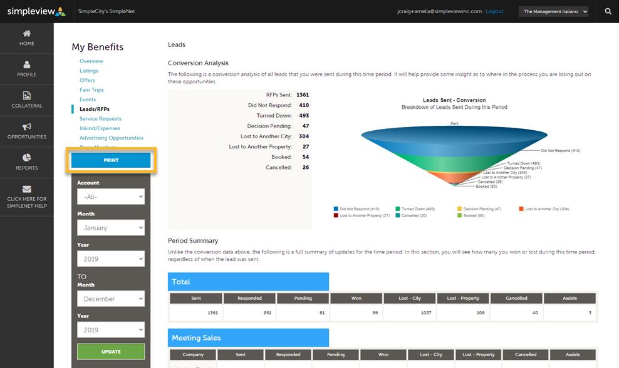Click the green UPDATE button
619x368 pixels.
click(x=111, y=352)
